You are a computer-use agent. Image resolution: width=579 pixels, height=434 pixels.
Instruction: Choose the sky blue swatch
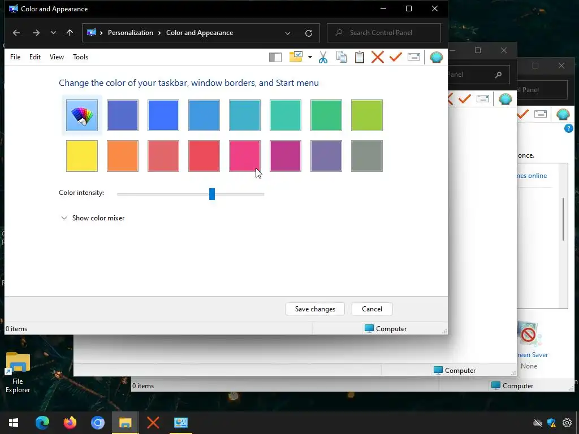click(204, 115)
